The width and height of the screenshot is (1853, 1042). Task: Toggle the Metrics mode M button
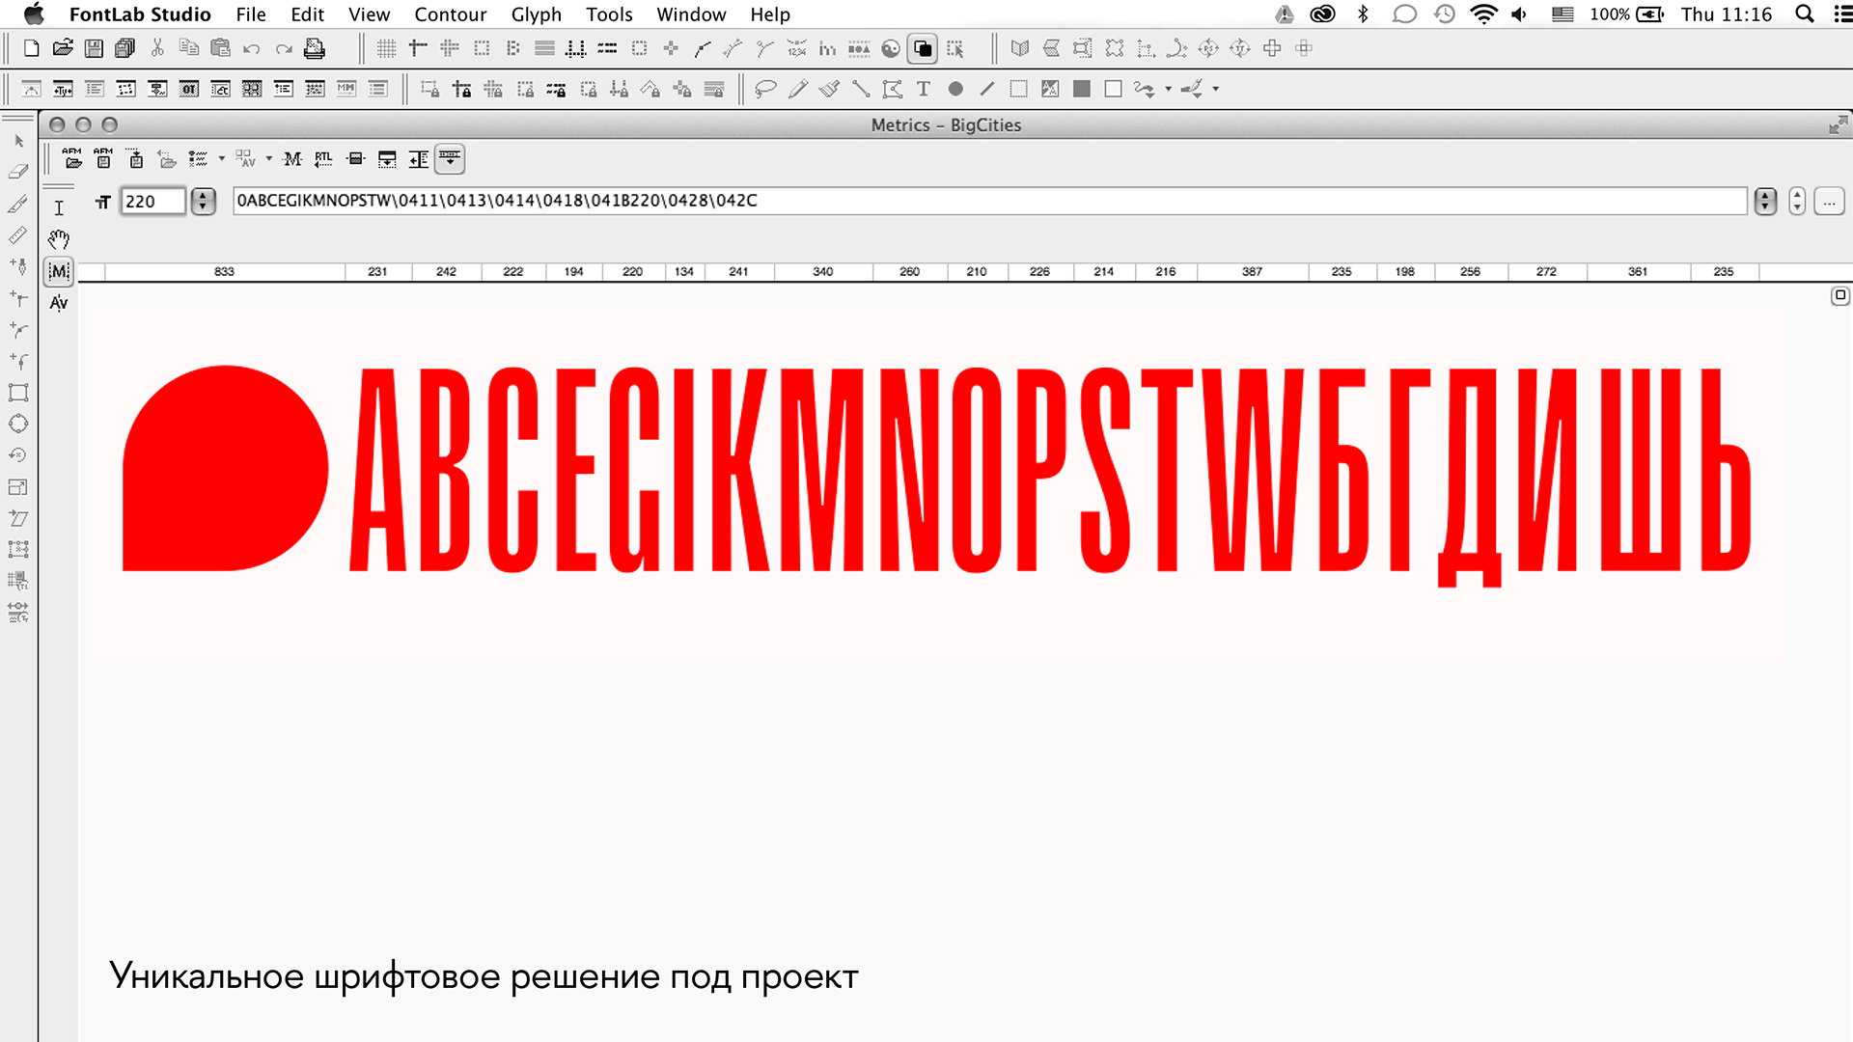[x=59, y=271]
